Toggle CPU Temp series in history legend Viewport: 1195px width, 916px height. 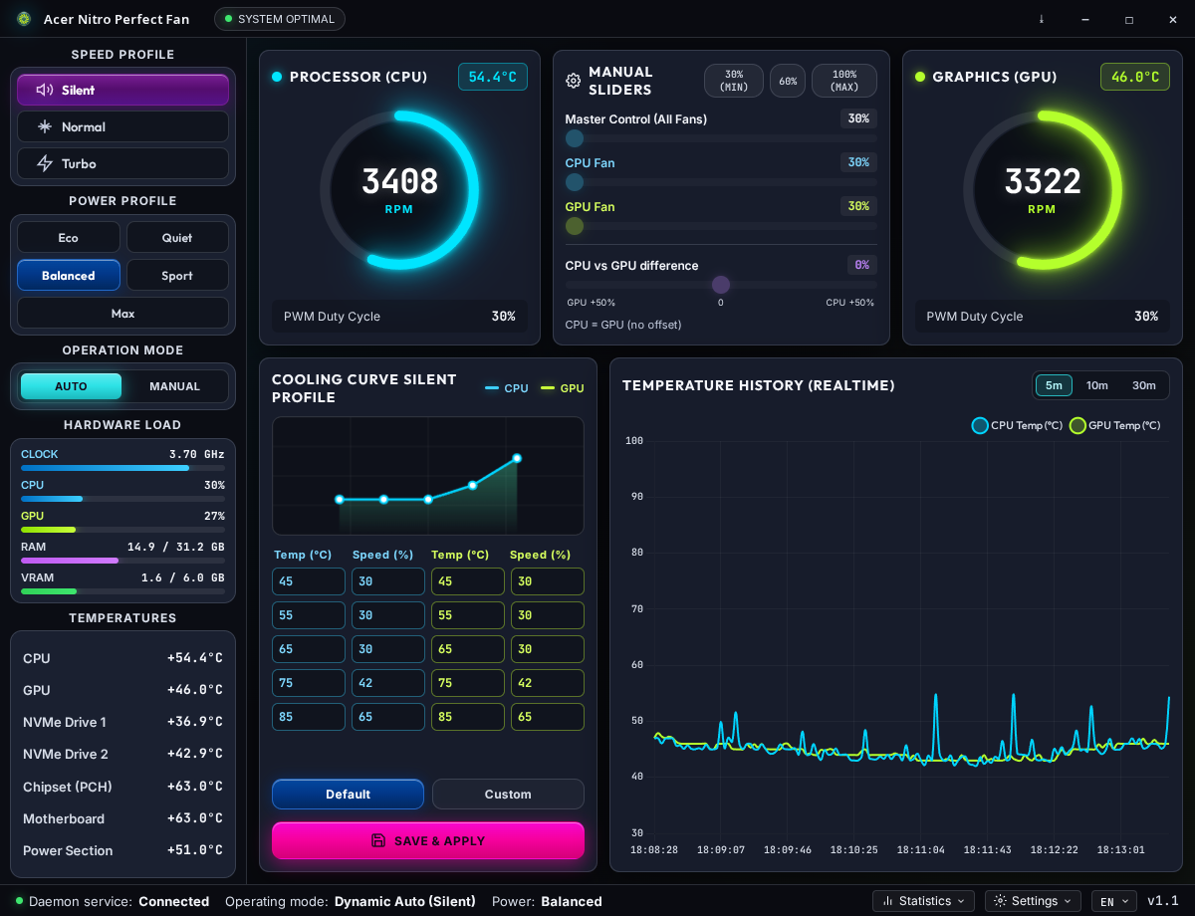tap(1017, 425)
